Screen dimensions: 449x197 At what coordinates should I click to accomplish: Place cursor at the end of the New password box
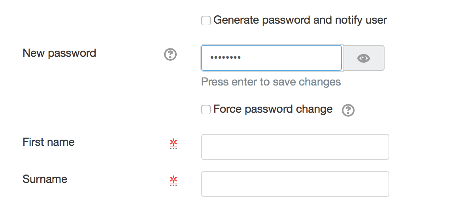point(329,58)
